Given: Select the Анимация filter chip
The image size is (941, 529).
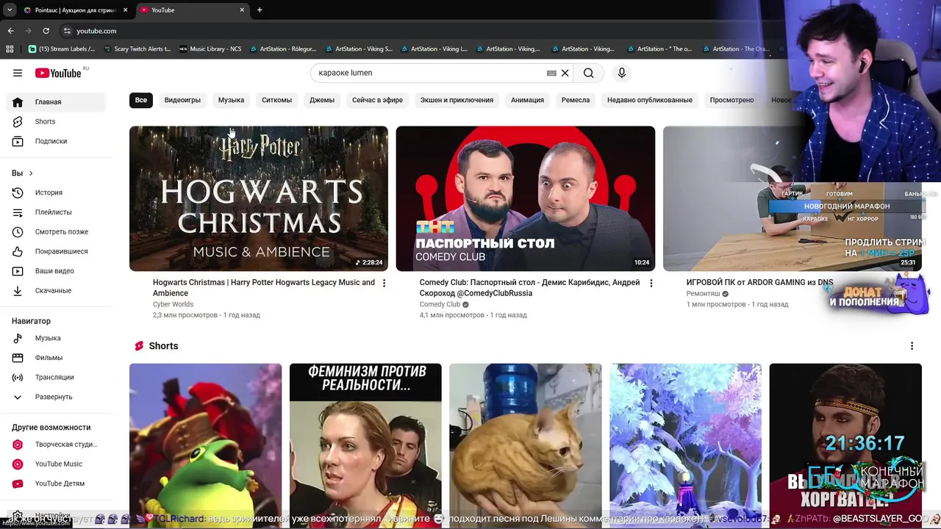Looking at the screenshot, I should click(x=527, y=100).
